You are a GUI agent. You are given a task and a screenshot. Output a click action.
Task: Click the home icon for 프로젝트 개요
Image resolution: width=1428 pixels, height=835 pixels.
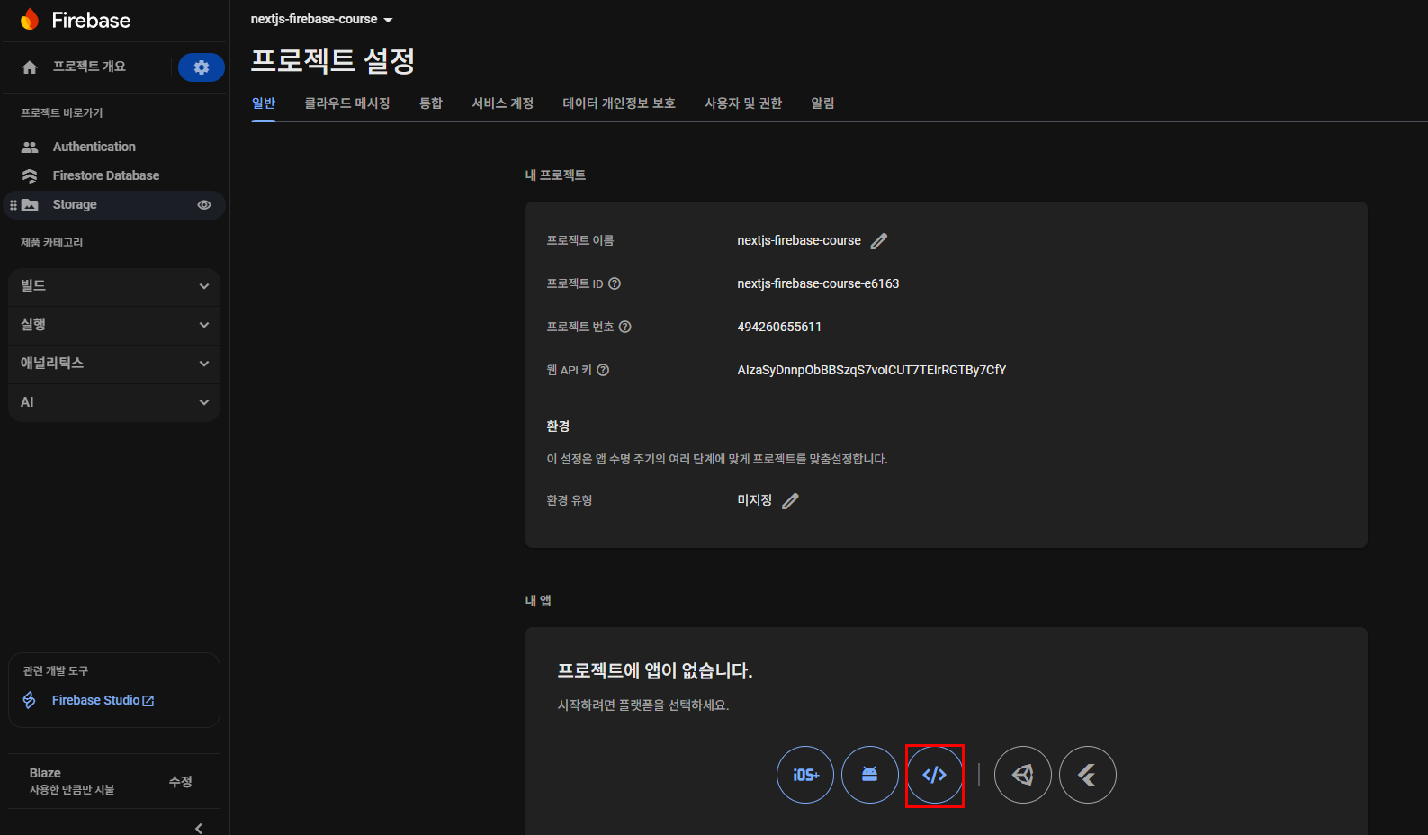point(30,67)
